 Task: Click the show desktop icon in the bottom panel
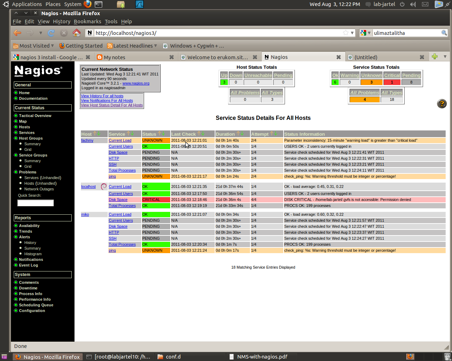coord(4,357)
